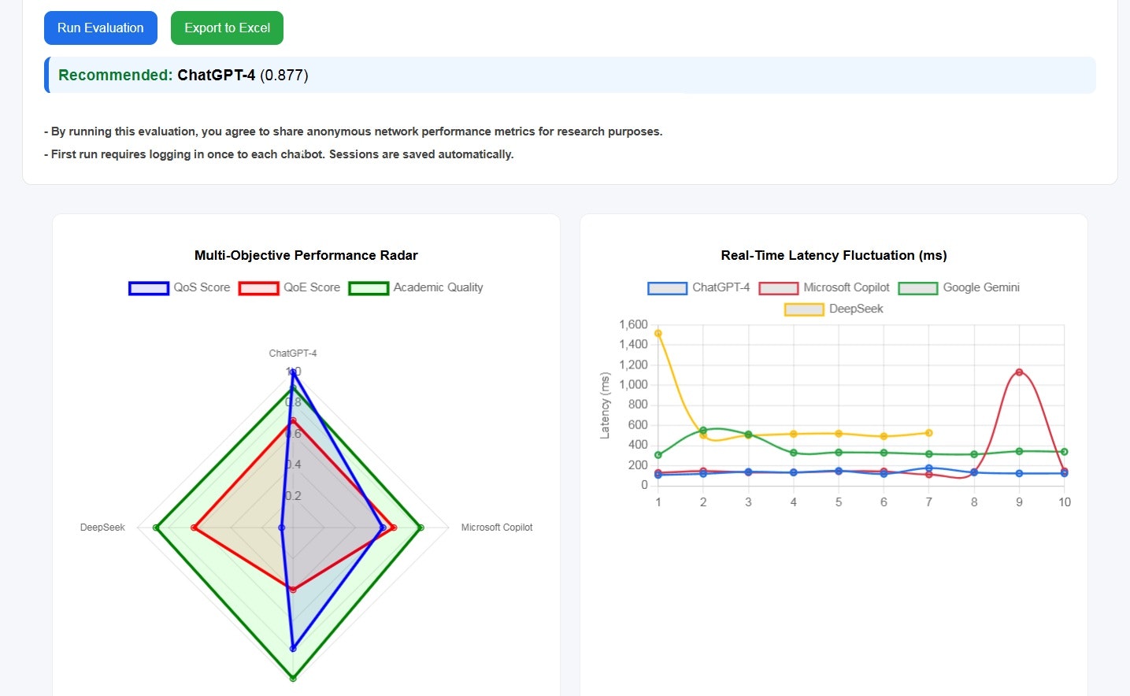Image resolution: width=1130 pixels, height=696 pixels.
Task: Export results to Excel
Action: pos(227,28)
